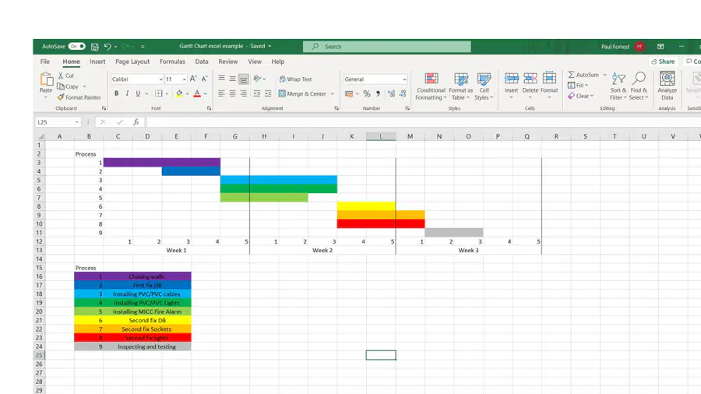Screen dimensions: 701x394
Task: Click the Save icon in title bar
Action: coord(95,47)
